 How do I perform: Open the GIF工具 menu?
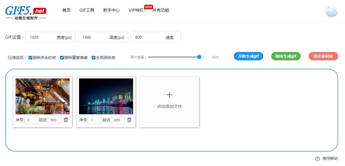tap(87, 10)
